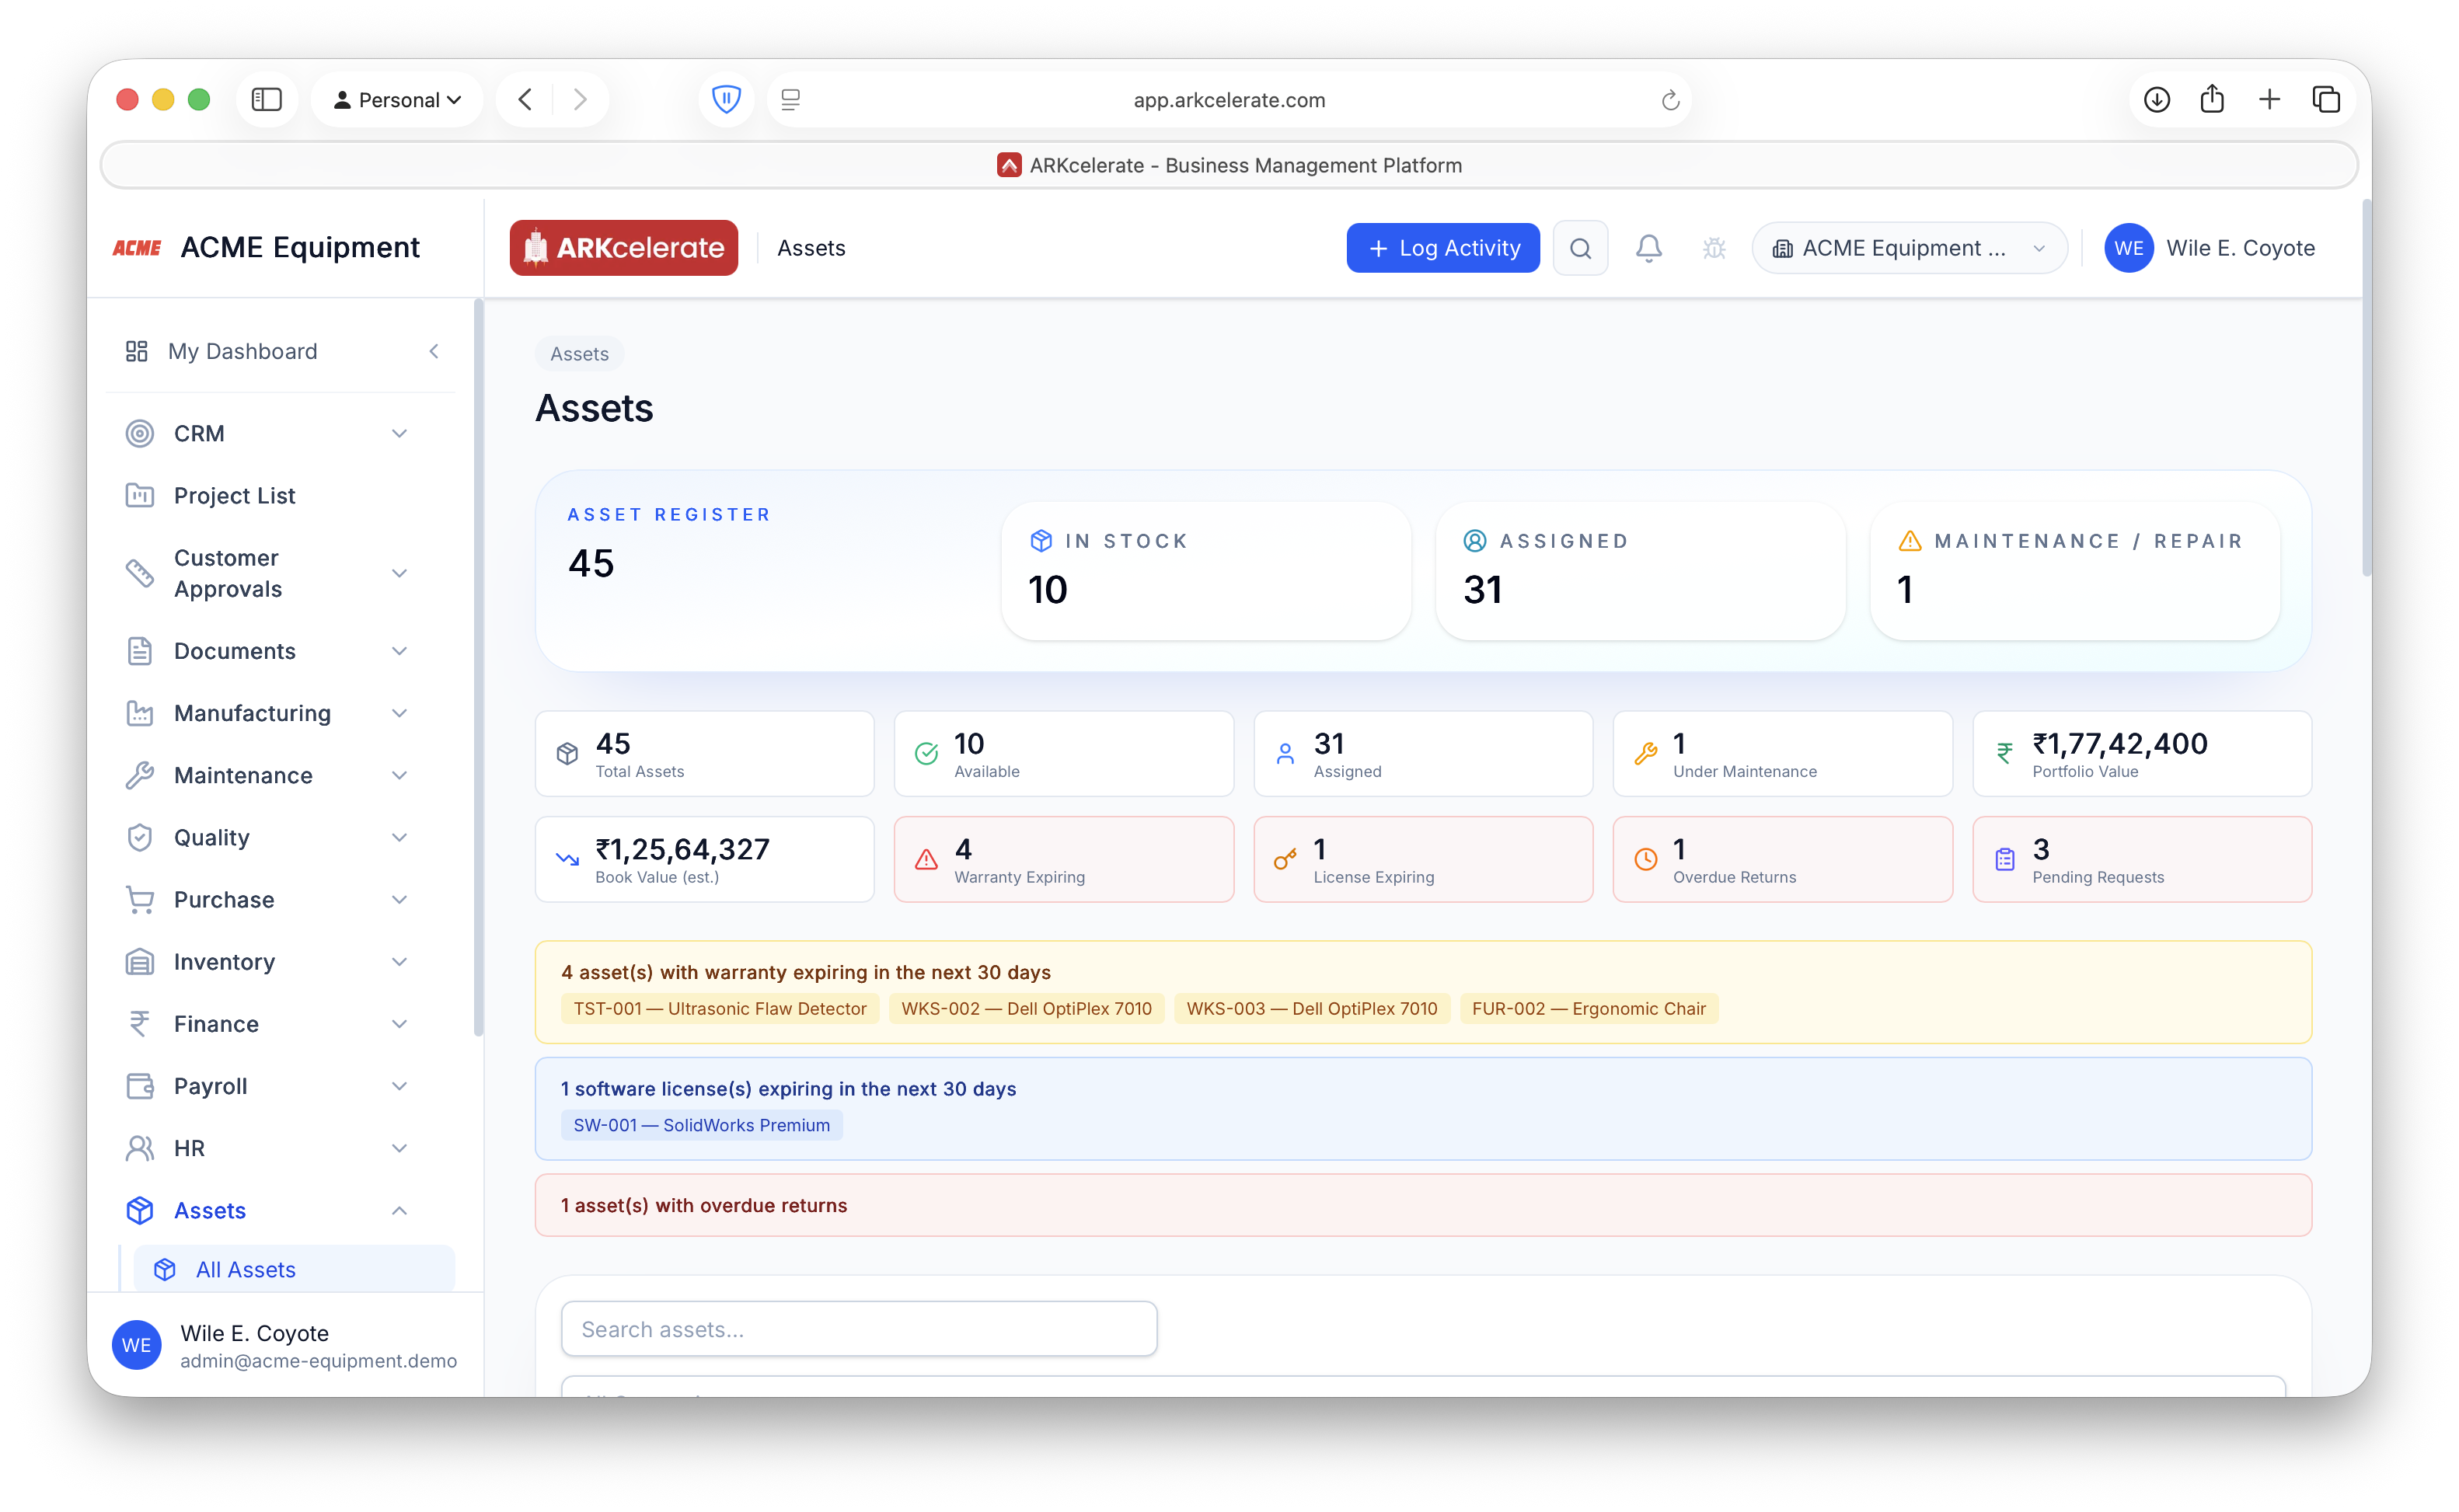Open a new Safari tab
This screenshot has height=1512, width=2459.
click(2269, 99)
